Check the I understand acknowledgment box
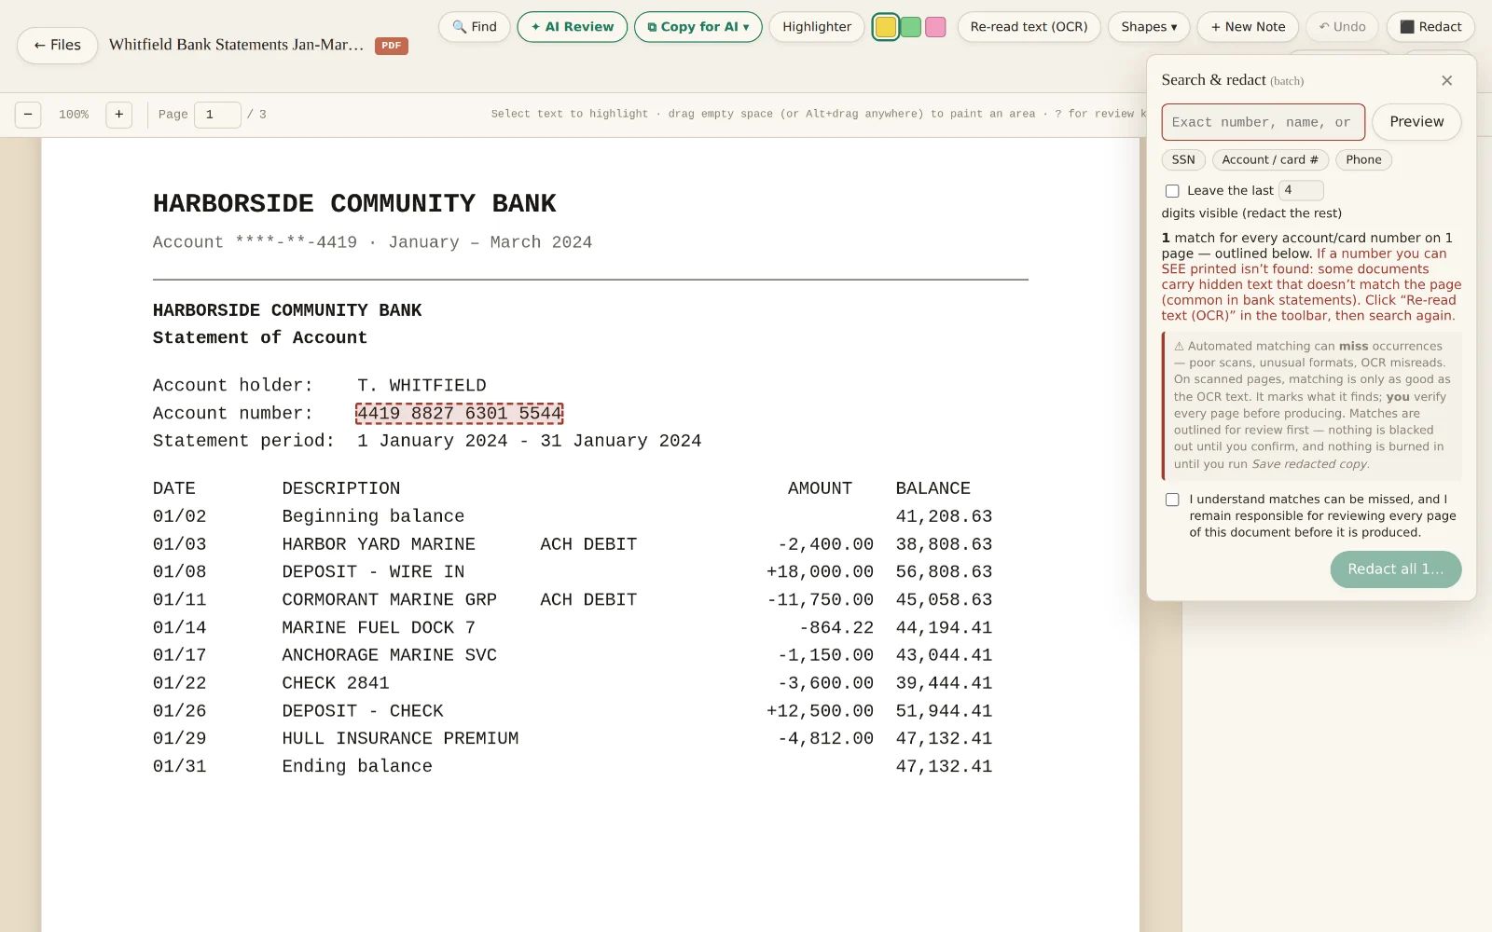The height and width of the screenshot is (932, 1492). pos(1172,500)
